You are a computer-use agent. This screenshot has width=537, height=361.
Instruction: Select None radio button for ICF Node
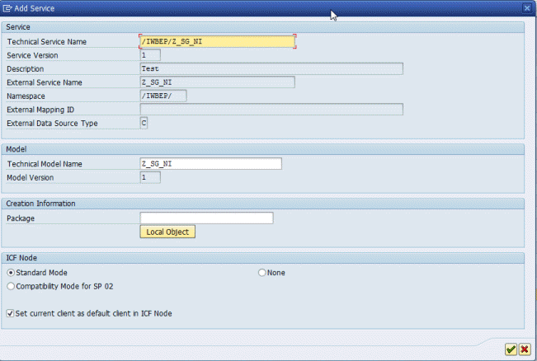pyautogui.click(x=262, y=273)
